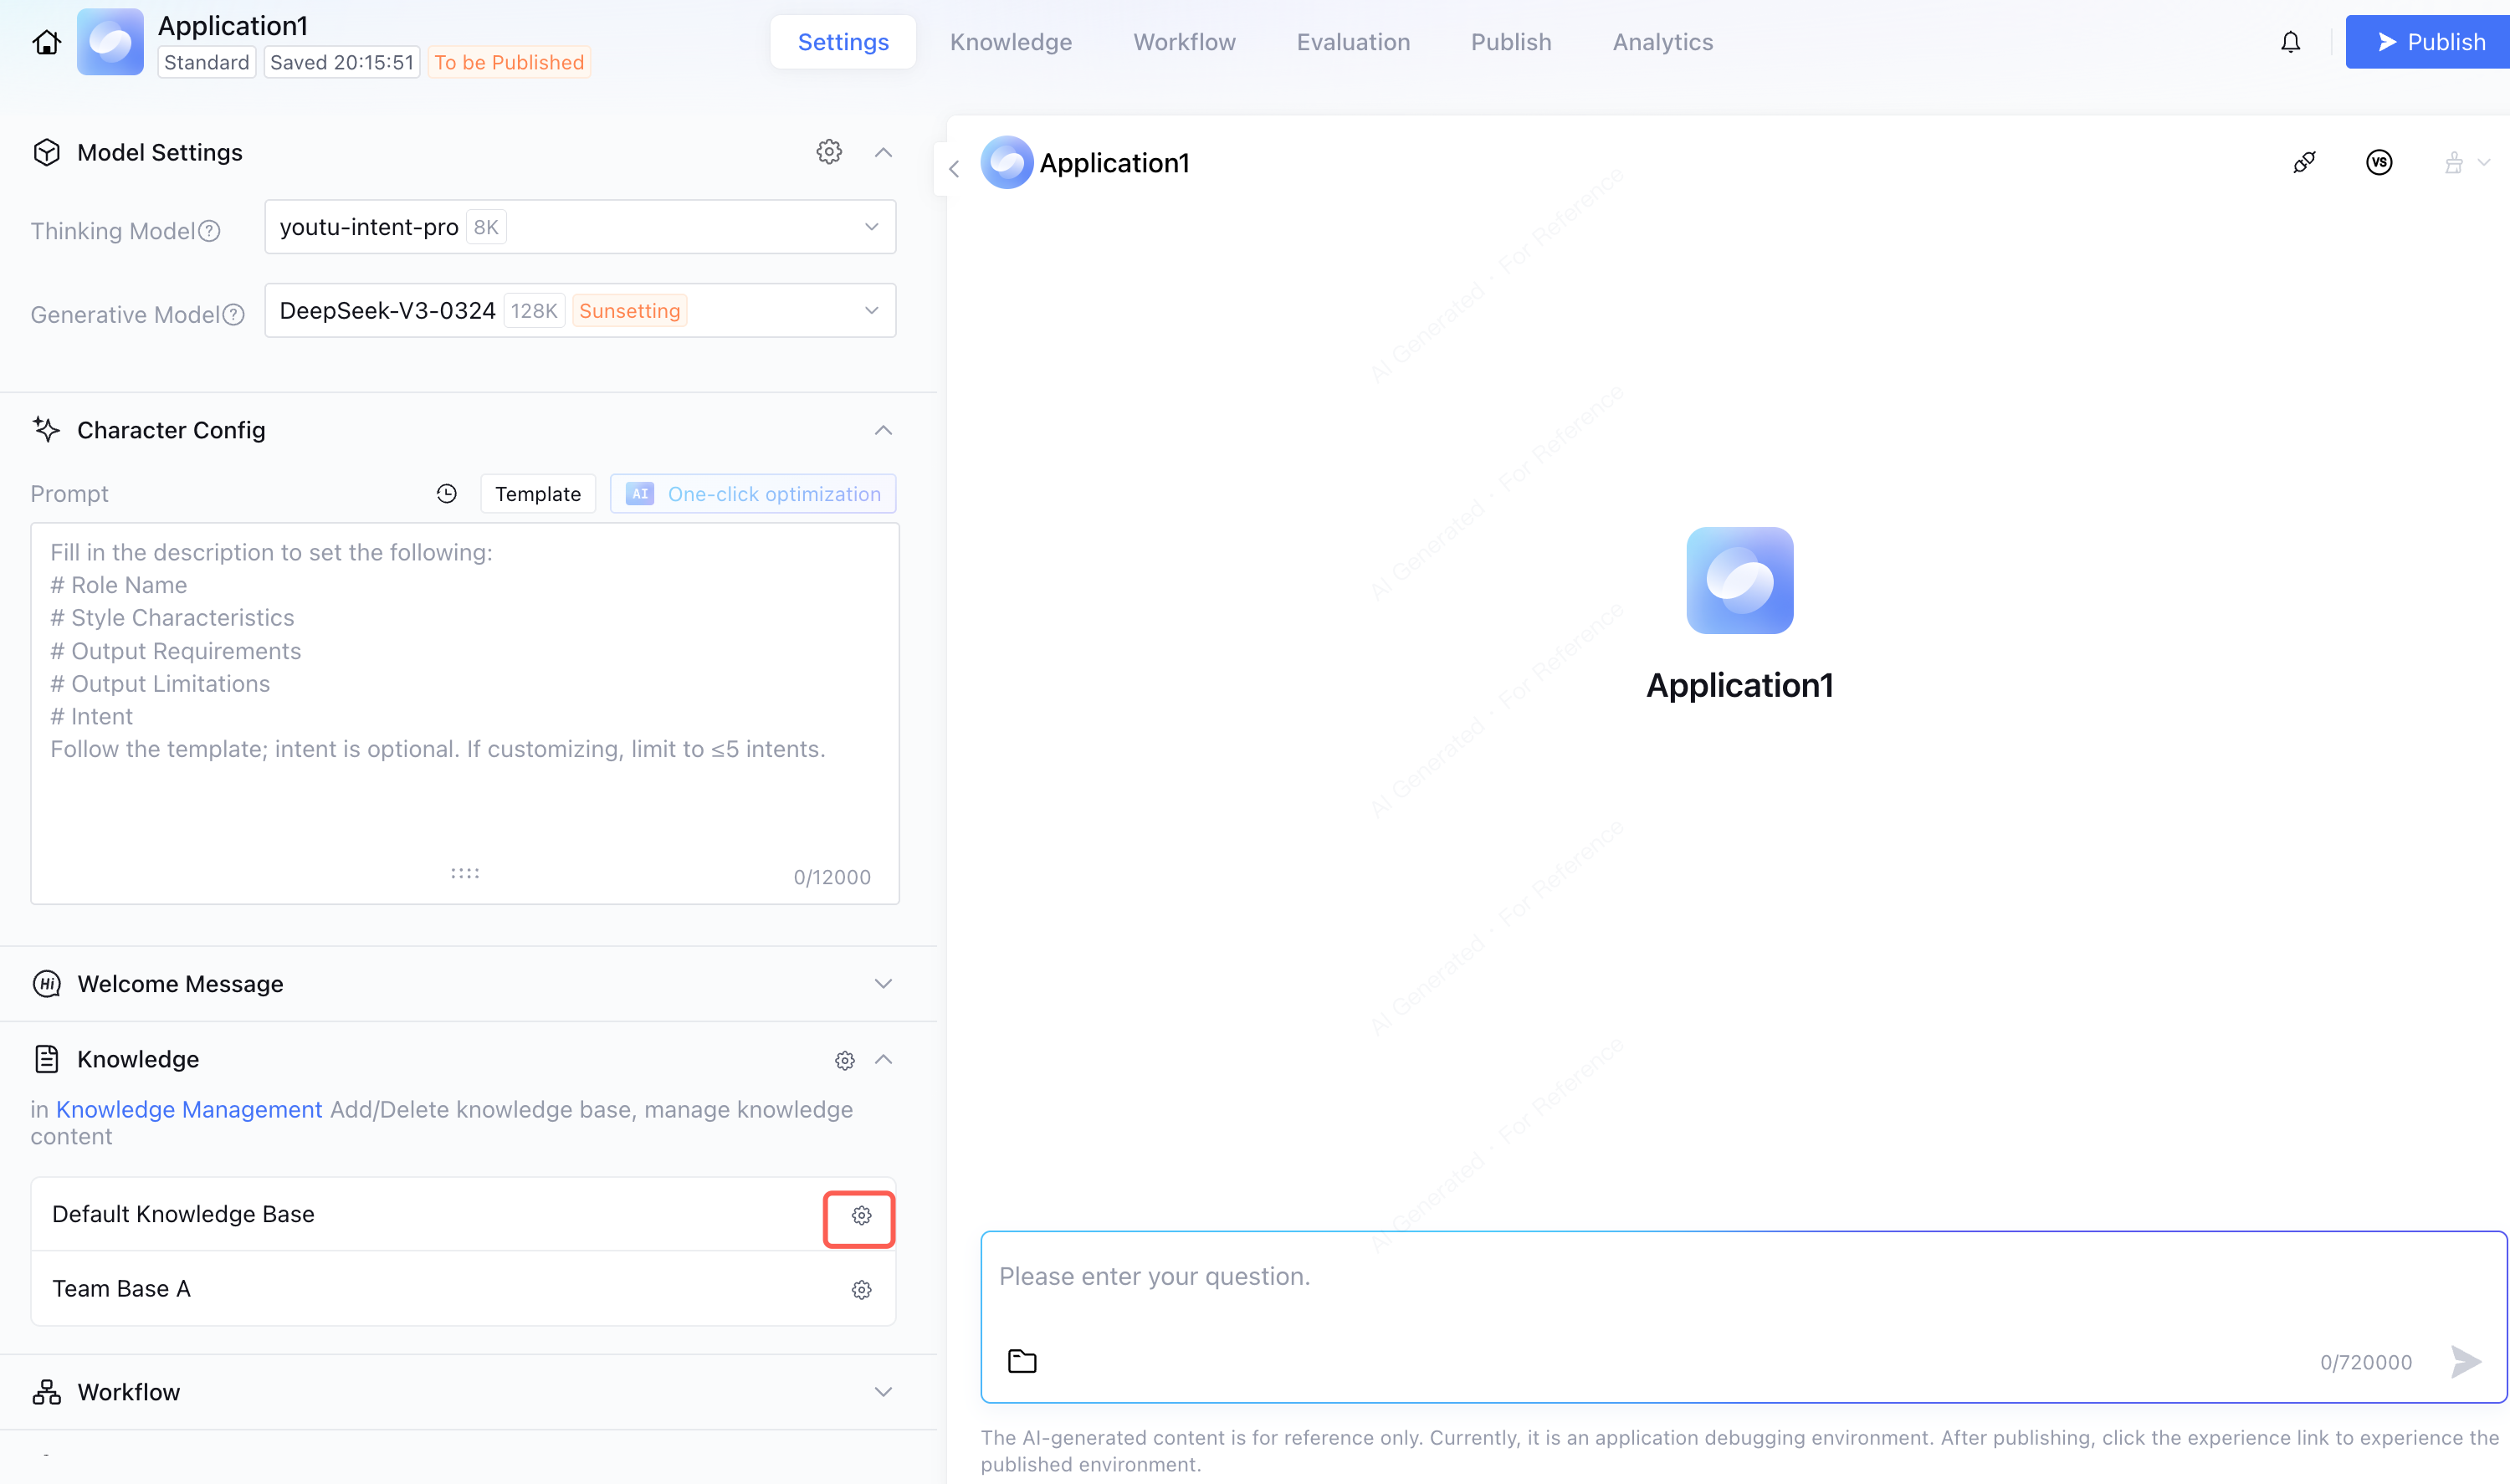
Task: Open Knowledge section gear settings
Action: (845, 1060)
